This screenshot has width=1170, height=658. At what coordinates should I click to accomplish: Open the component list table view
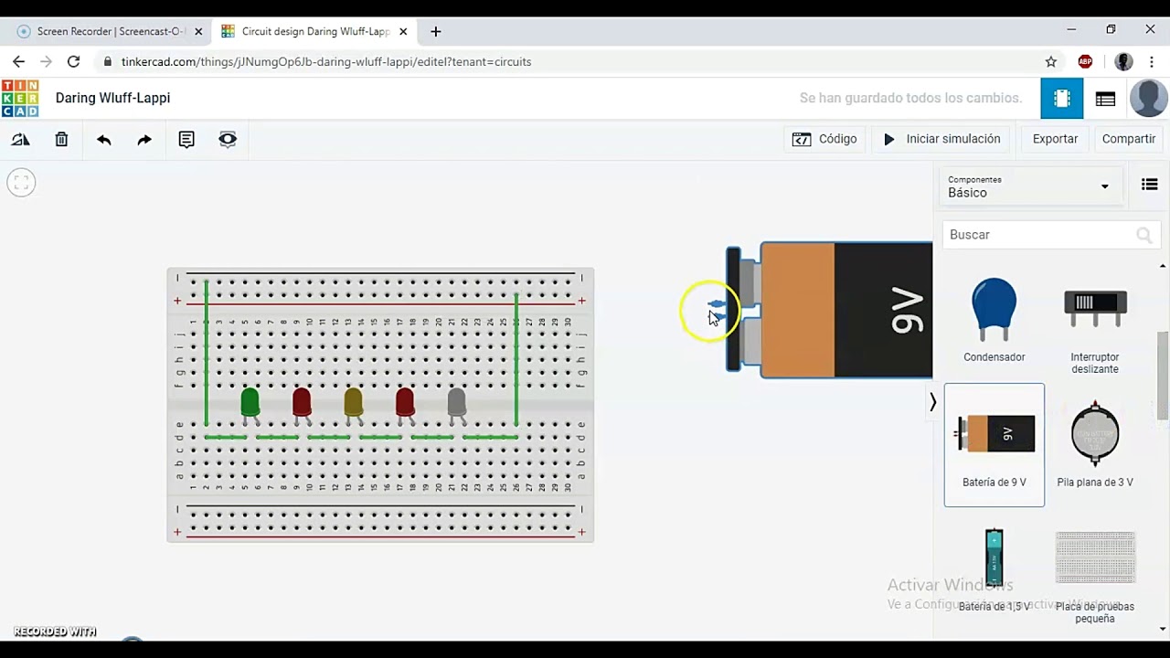1105,99
